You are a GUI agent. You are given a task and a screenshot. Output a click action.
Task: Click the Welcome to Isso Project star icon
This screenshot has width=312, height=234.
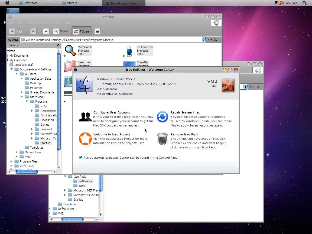[x=85, y=139]
